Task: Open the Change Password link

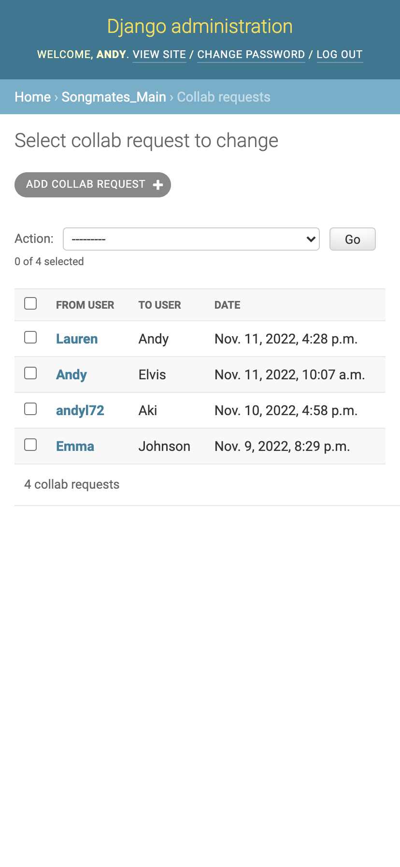Action: click(x=251, y=55)
